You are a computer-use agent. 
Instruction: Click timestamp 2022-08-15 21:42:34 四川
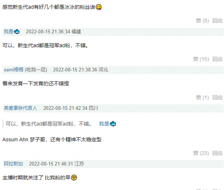point(71,108)
